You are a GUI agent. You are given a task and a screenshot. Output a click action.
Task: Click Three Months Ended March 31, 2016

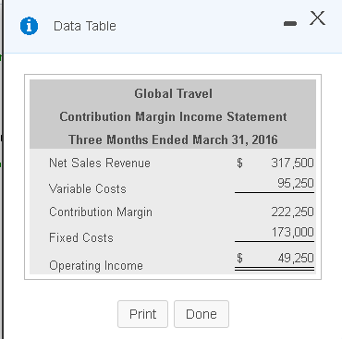pos(173,139)
